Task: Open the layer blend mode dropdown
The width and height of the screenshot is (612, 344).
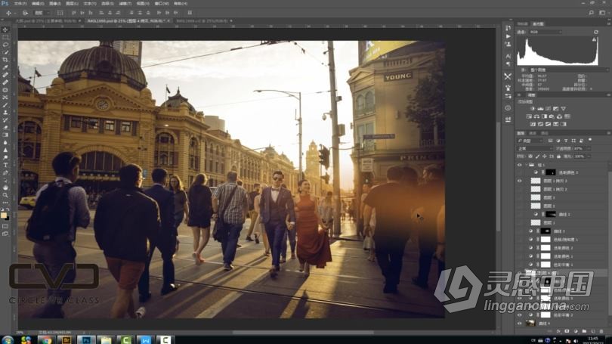Action: tap(535, 148)
